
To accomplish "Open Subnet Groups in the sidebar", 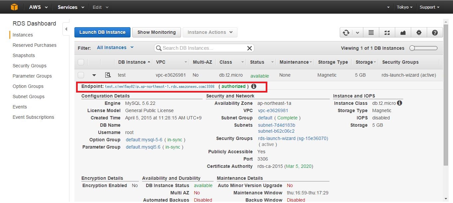I will 29,97.
